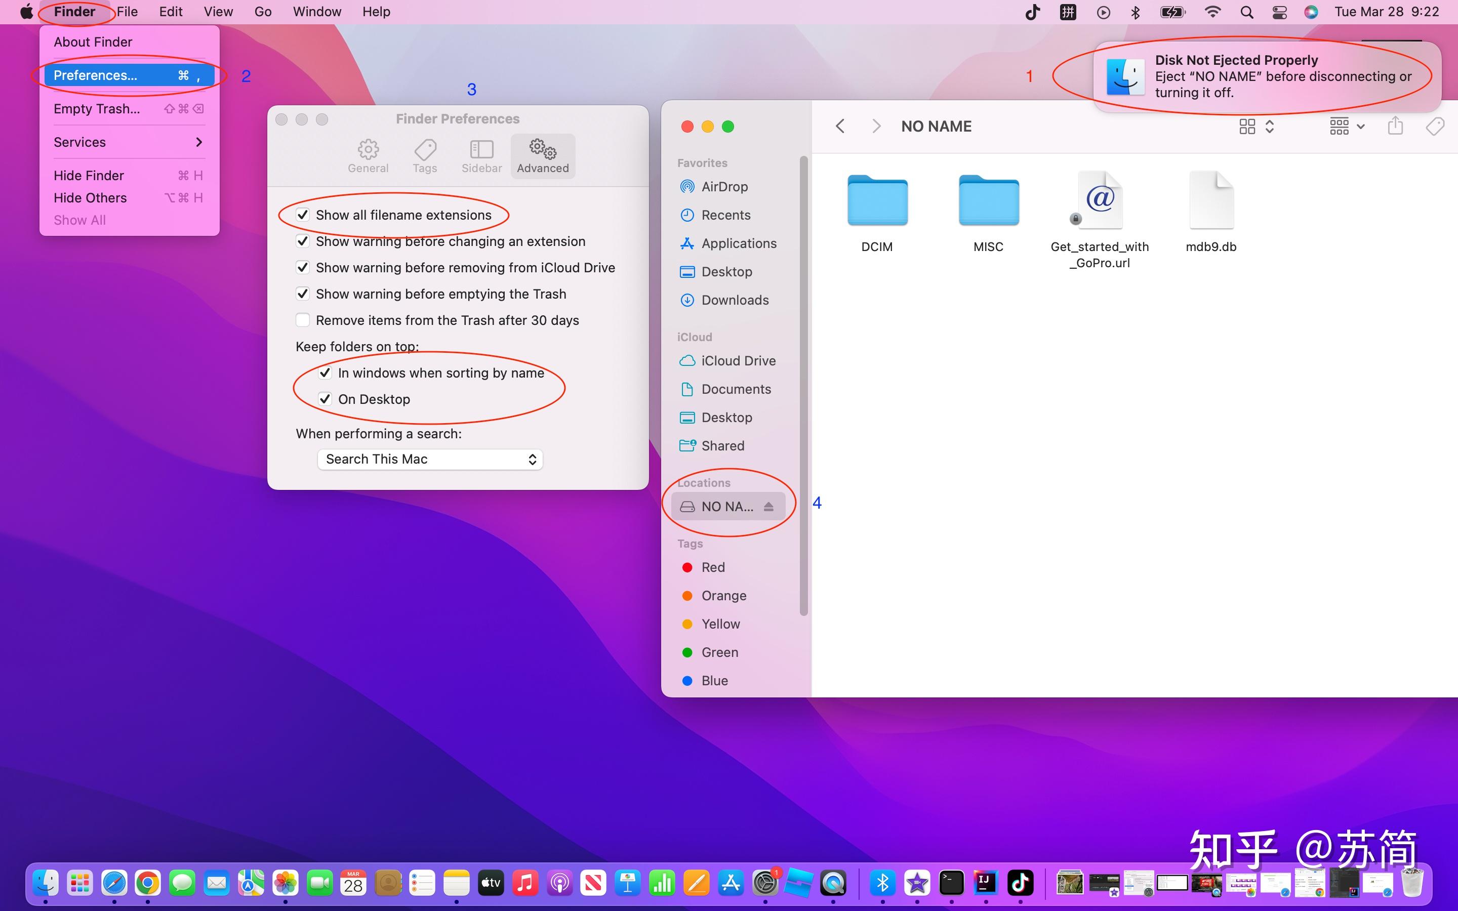The width and height of the screenshot is (1458, 911).
Task: Switch to Tags preferences tab
Action: (425, 156)
